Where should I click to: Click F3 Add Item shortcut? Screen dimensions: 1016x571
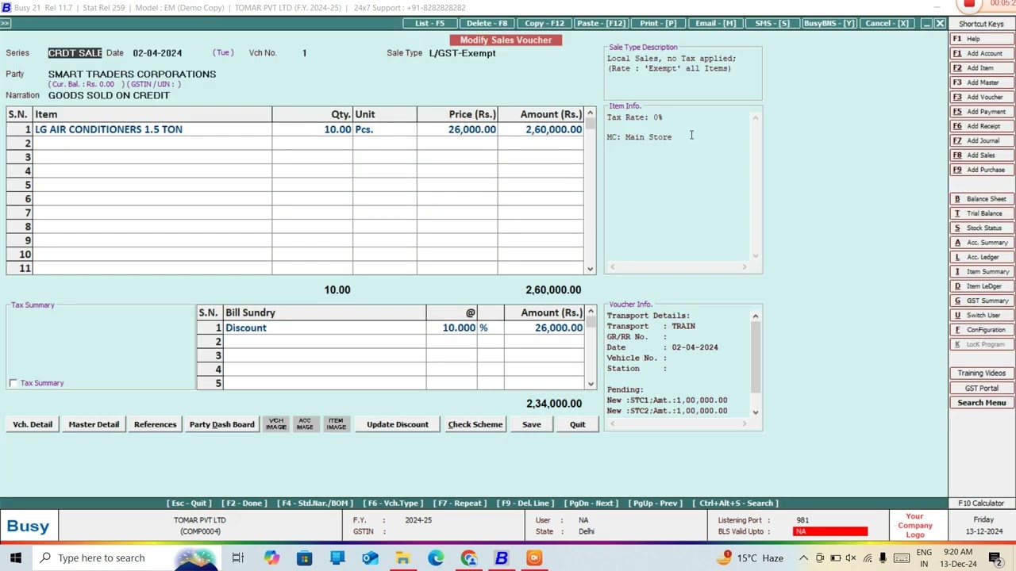point(981,68)
